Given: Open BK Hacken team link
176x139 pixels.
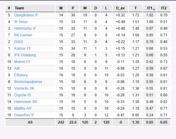Looking at the screenshot, I should pos(23,35).
